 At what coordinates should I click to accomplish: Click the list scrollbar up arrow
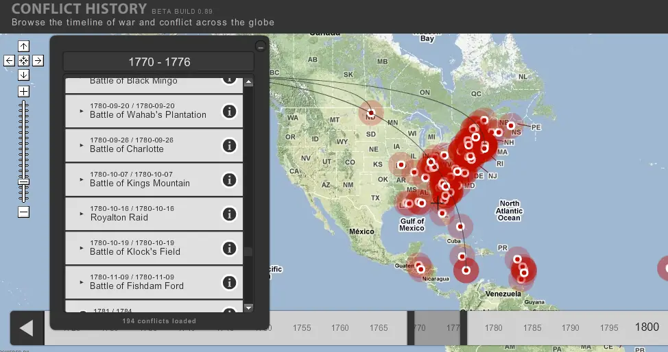click(x=248, y=82)
